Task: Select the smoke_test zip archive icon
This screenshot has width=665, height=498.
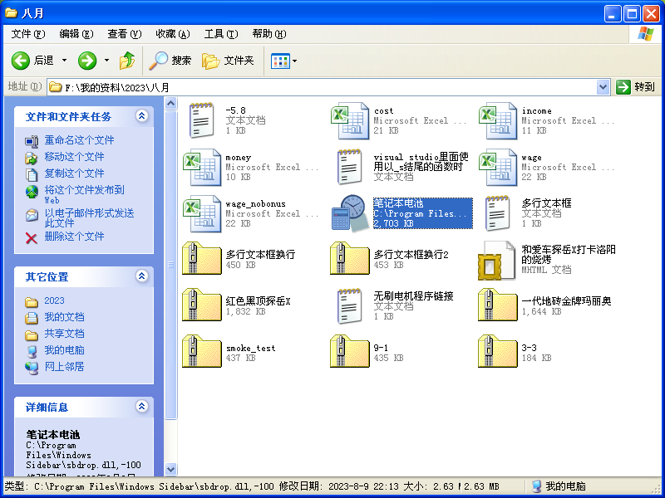Action: coord(201,351)
